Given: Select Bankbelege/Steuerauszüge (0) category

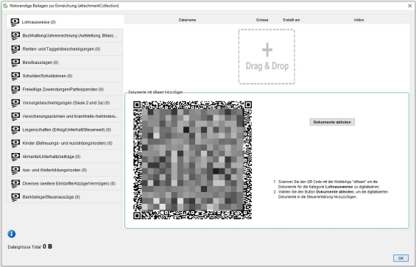Looking at the screenshot, I should [65, 197].
